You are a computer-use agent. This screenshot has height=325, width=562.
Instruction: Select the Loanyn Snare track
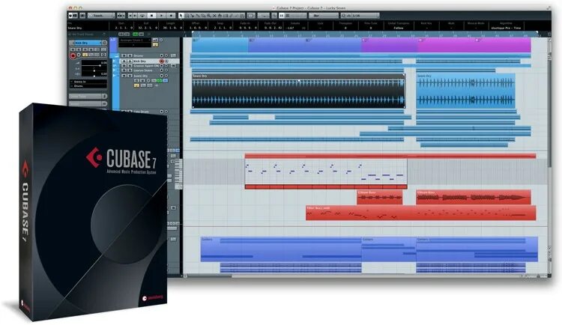pyautogui.click(x=143, y=70)
